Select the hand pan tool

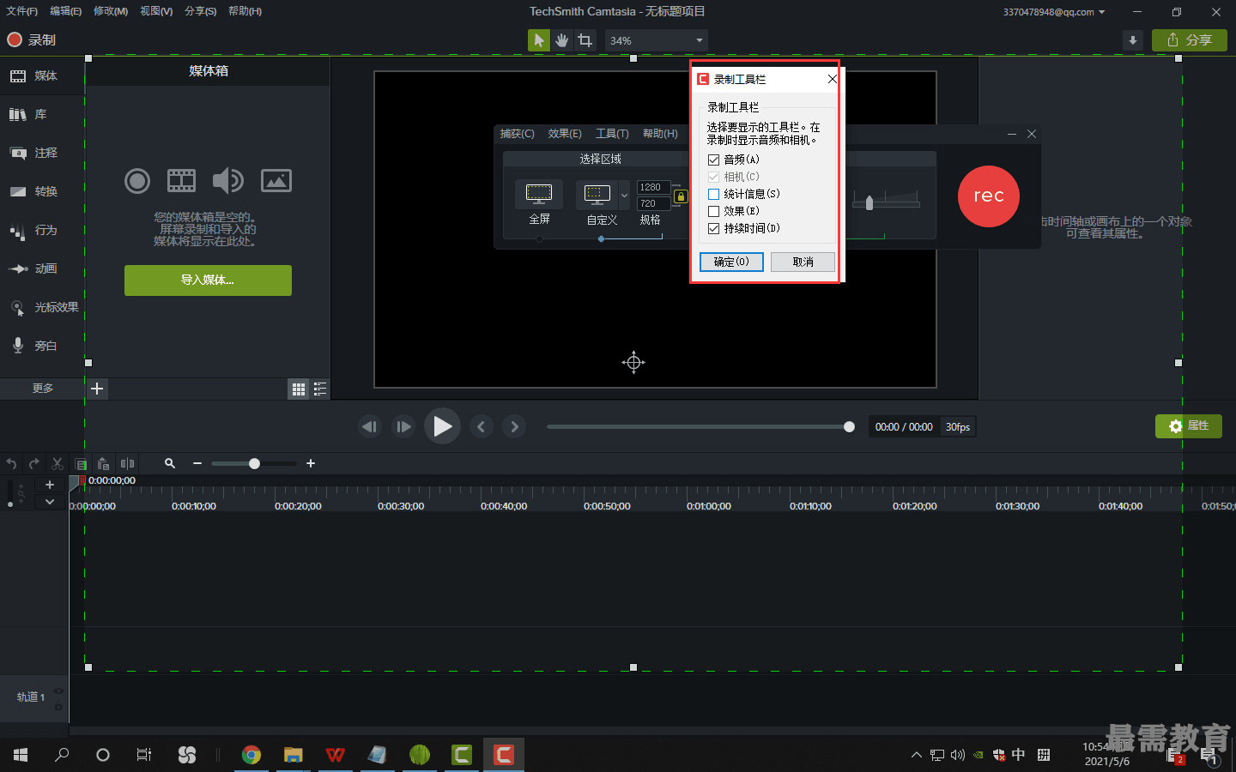(562, 40)
